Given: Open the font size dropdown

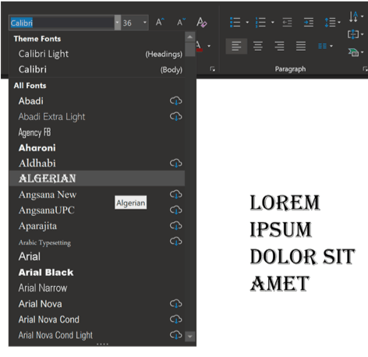Looking at the screenshot, I should tap(145, 23).
